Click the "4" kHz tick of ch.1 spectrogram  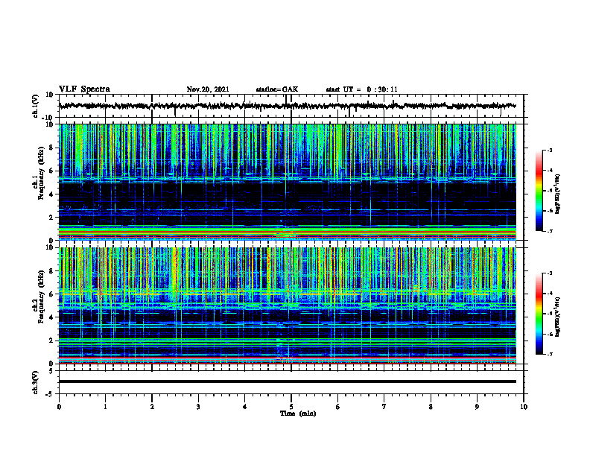[51, 194]
